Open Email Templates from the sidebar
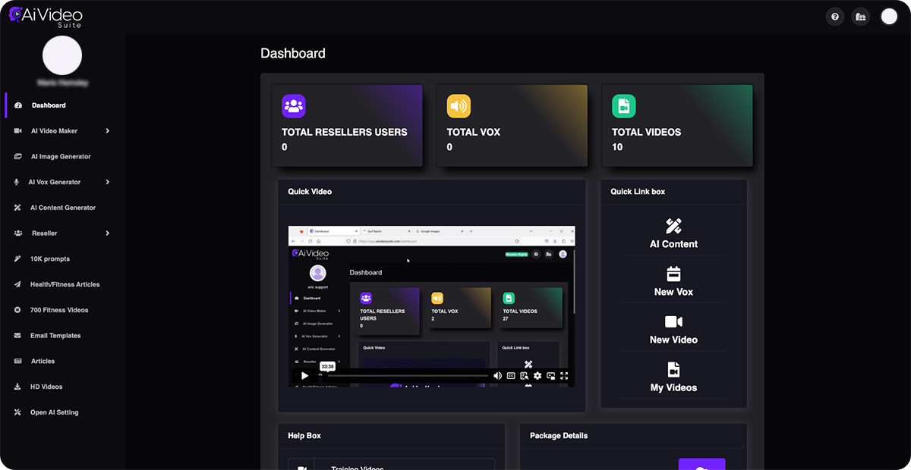The width and height of the screenshot is (911, 470). click(55, 335)
